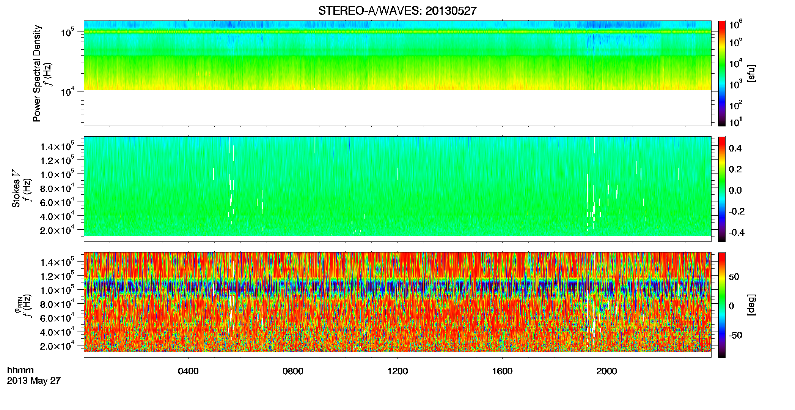795x410 pixels.
Task: Click the [deg] unit label
Action: pyautogui.click(x=751, y=305)
